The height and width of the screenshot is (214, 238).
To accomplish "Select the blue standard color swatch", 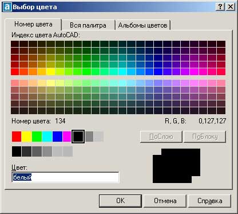I will coord(57,137).
